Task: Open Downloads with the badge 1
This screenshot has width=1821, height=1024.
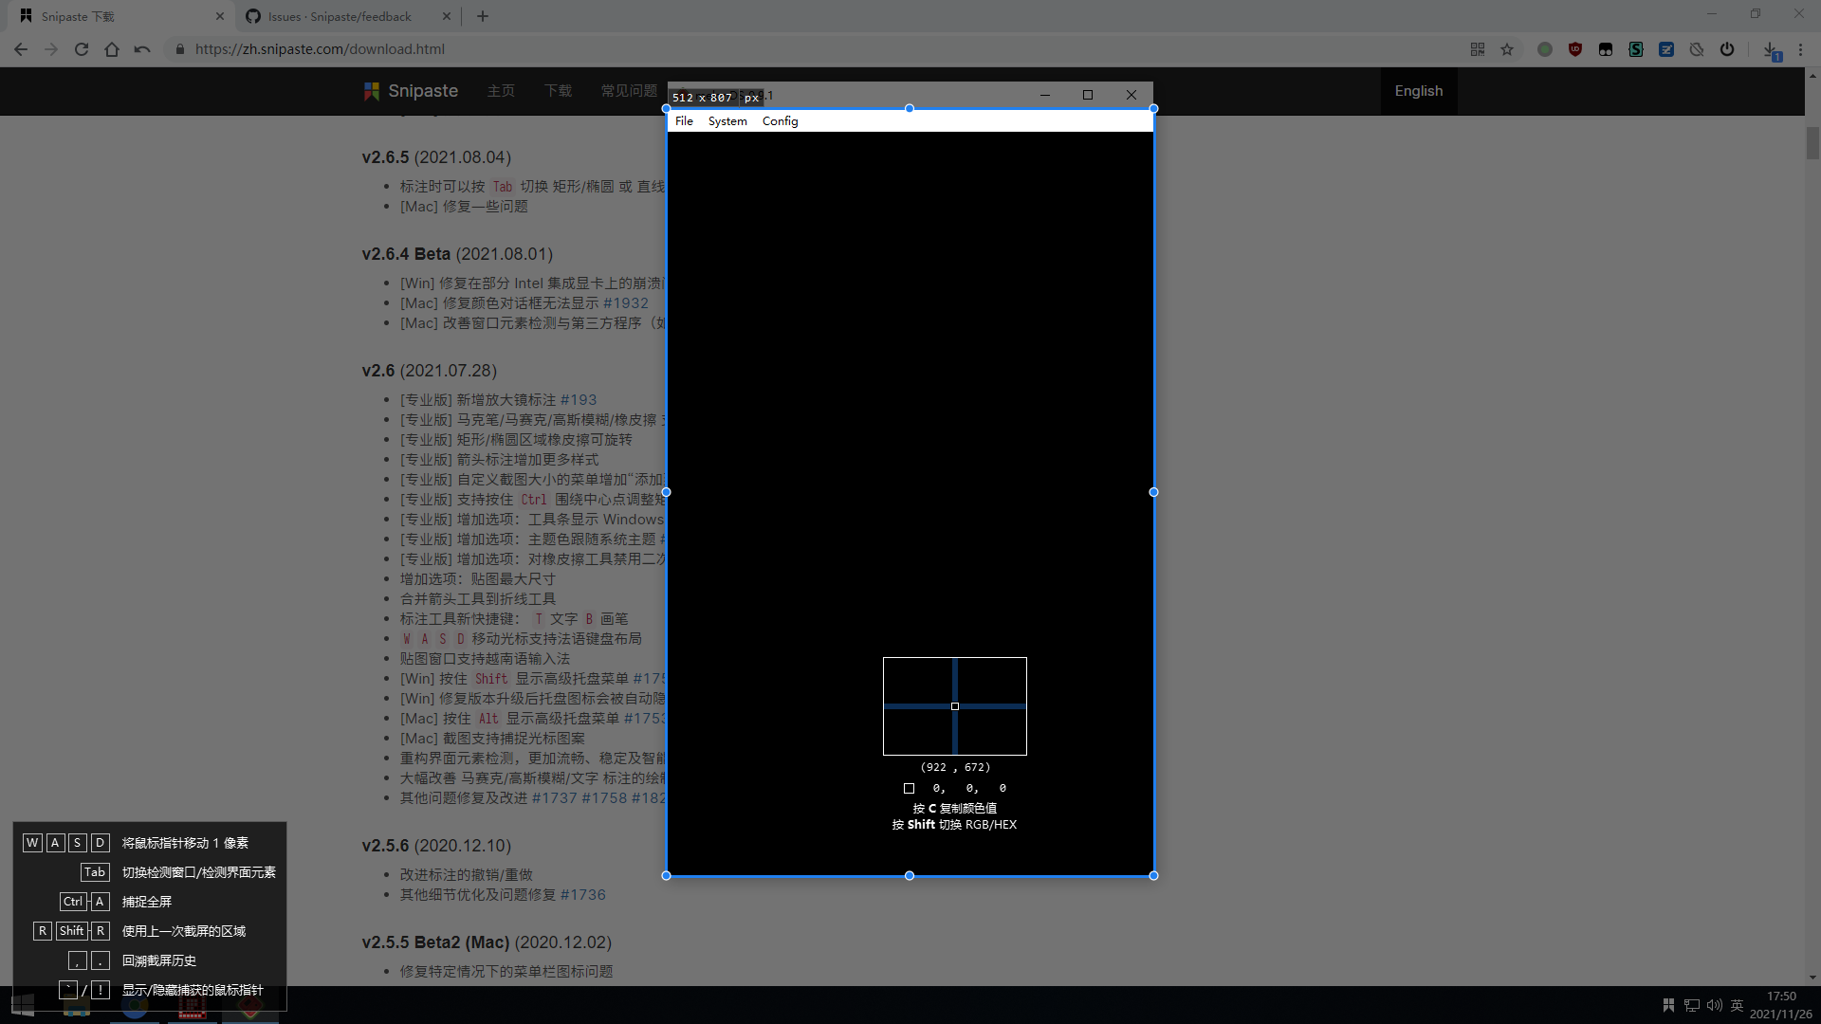Action: [1770, 49]
